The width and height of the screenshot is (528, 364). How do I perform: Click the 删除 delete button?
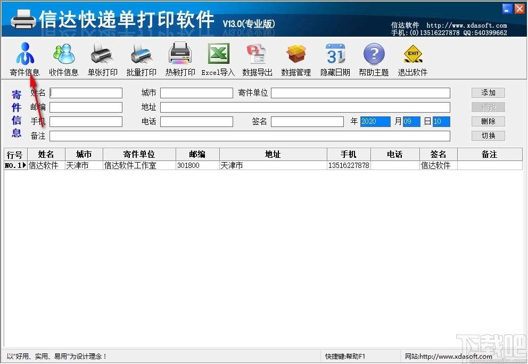tap(488, 121)
